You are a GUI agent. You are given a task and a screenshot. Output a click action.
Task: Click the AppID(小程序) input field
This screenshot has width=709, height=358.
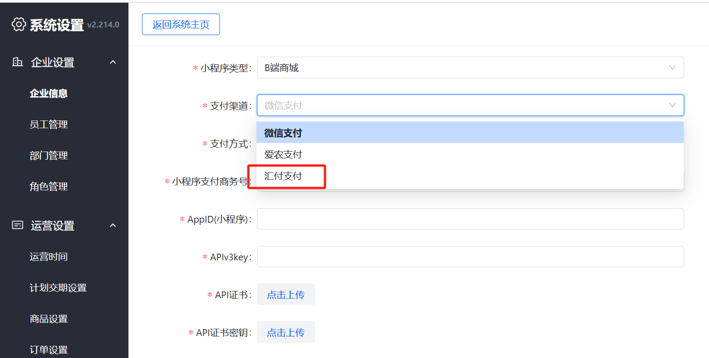pyautogui.click(x=470, y=219)
